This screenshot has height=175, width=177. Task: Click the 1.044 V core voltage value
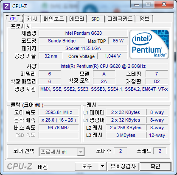(x=112, y=56)
